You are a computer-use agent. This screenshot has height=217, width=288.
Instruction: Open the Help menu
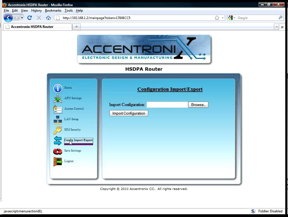pyautogui.click(x=79, y=11)
